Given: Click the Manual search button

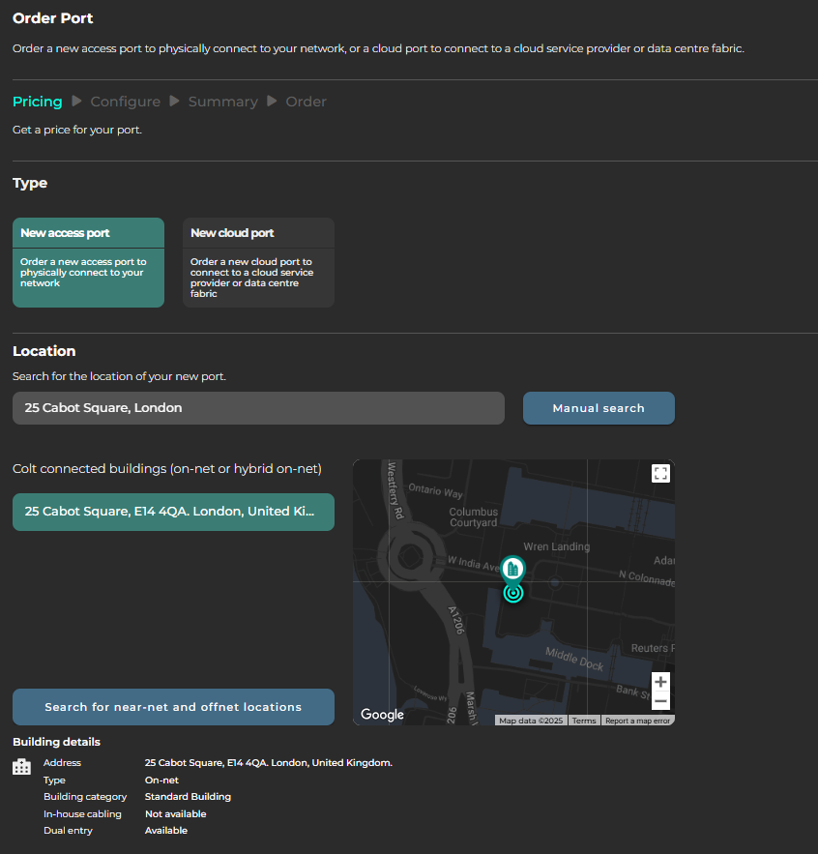Looking at the screenshot, I should tap(599, 408).
